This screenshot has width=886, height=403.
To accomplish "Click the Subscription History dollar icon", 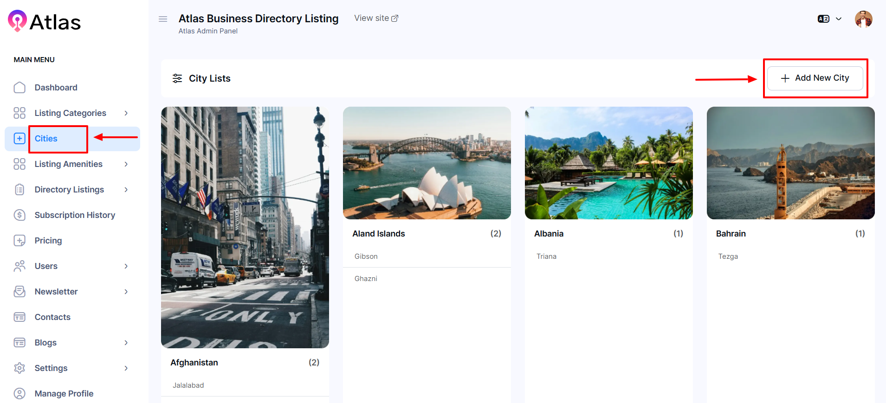I will (19, 215).
